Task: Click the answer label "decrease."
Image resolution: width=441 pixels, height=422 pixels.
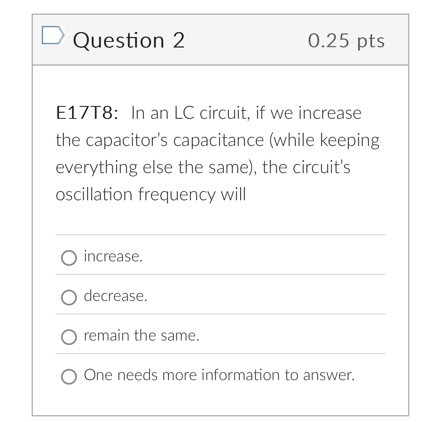Action: coord(115,296)
